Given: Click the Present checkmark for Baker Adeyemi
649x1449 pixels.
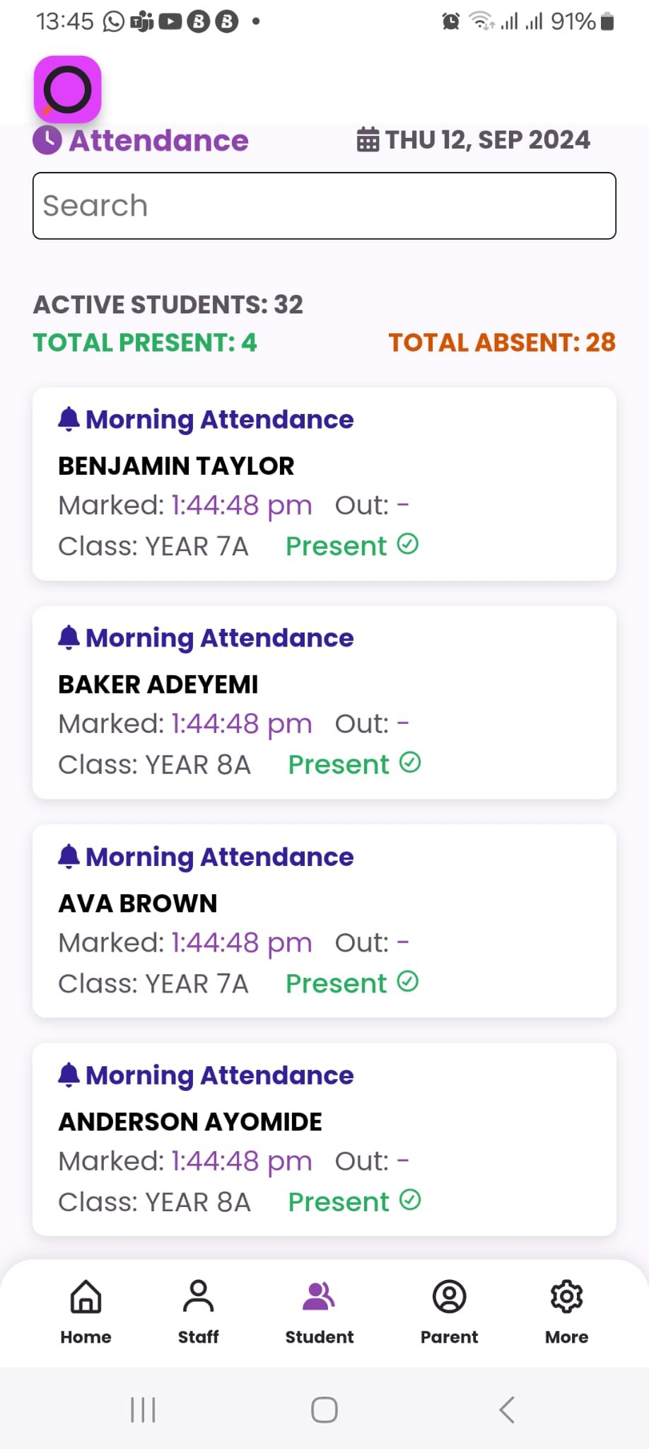Looking at the screenshot, I should pos(410,763).
